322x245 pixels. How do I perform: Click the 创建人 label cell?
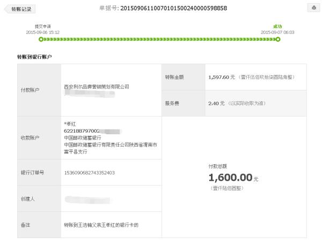coord(39,199)
